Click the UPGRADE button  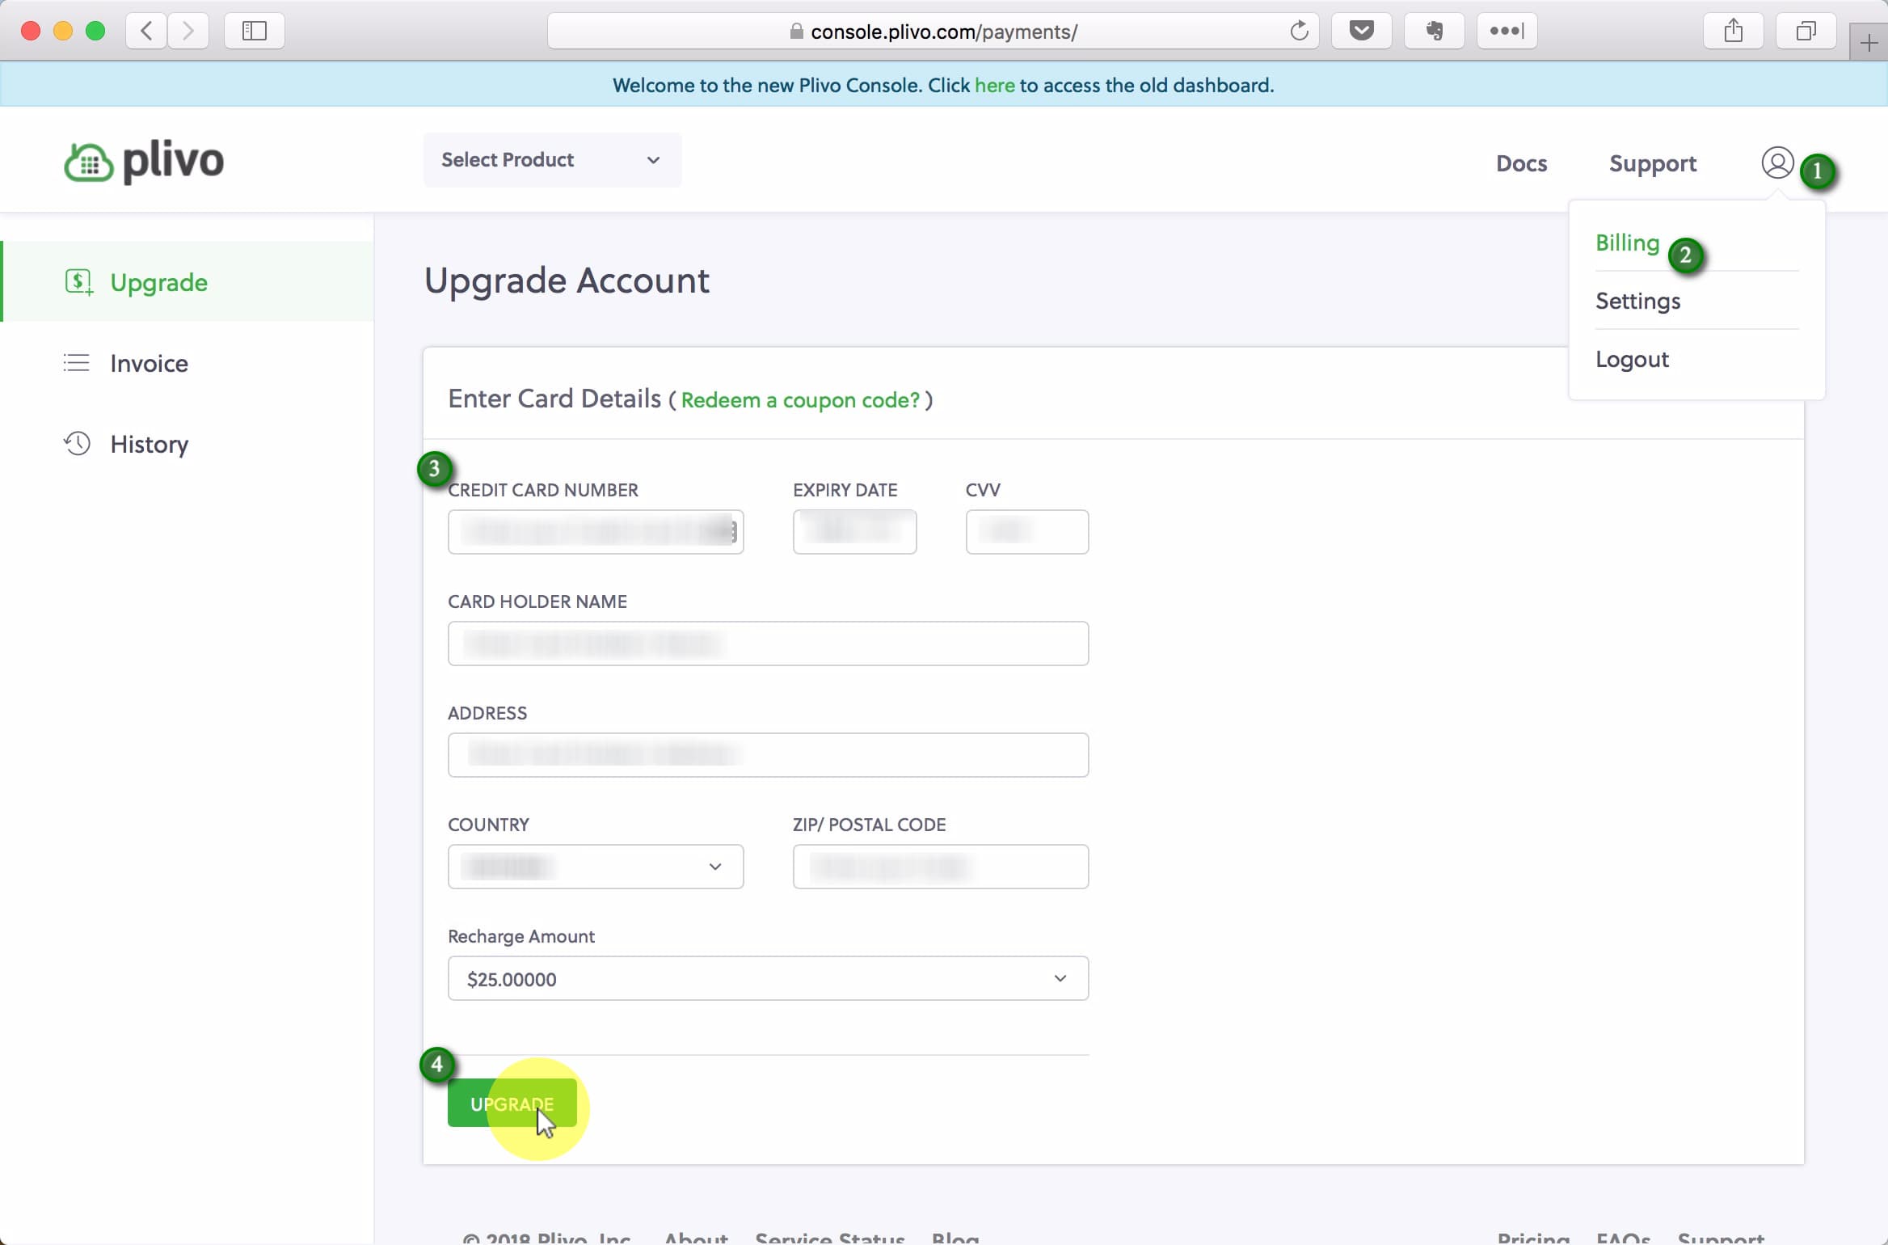click(x=512, y=1104)
